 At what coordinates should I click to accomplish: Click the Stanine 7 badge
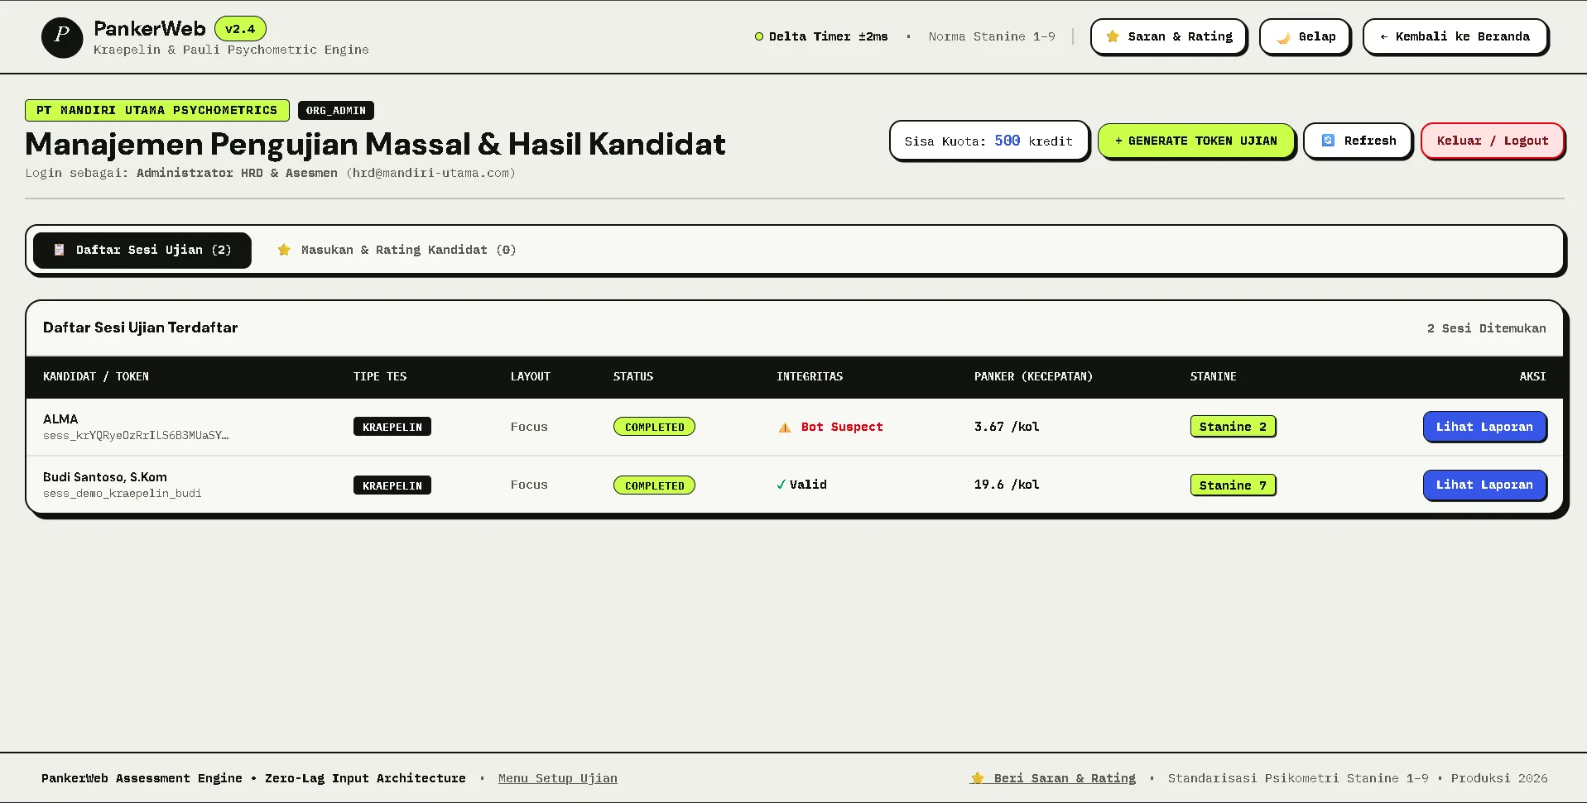click(x=1233, y=485)
